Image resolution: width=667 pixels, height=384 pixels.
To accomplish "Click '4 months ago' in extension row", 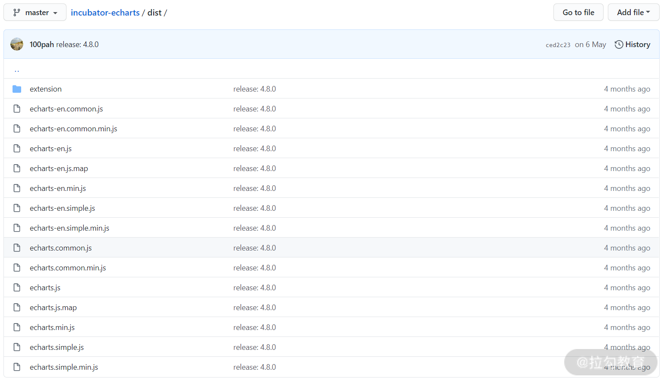I will 627,89.
